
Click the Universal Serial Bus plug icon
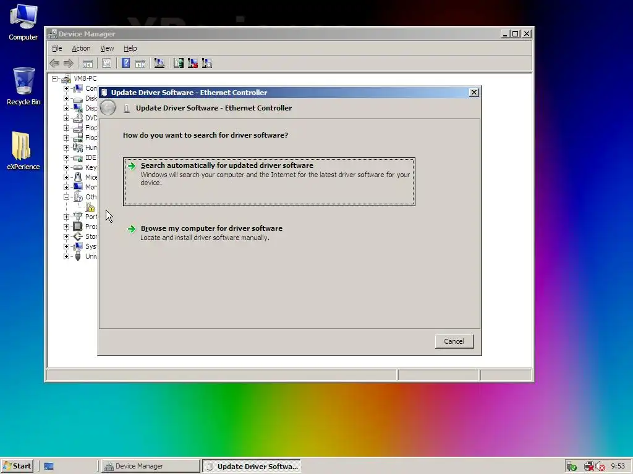(78, 256)
